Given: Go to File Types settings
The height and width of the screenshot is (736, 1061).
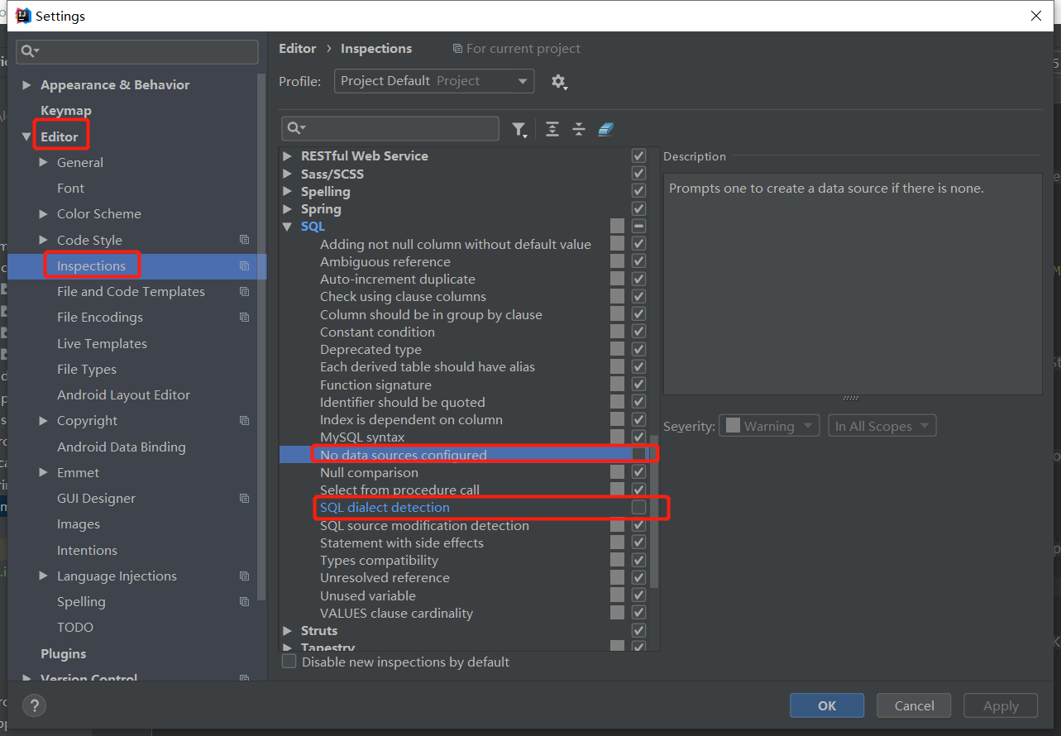Looking at the screenshot, I should pyautogui.click(x=87, y=369).
